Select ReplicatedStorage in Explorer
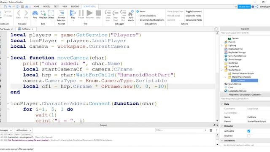Screen dimensions: 270x152 [x=237, y=52]
